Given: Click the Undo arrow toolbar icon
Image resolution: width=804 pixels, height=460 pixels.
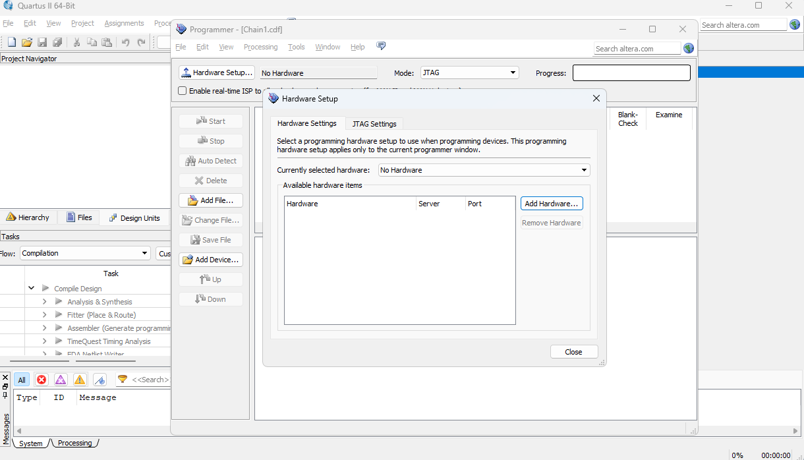Looking at the screenshot, I should [125, 42].
